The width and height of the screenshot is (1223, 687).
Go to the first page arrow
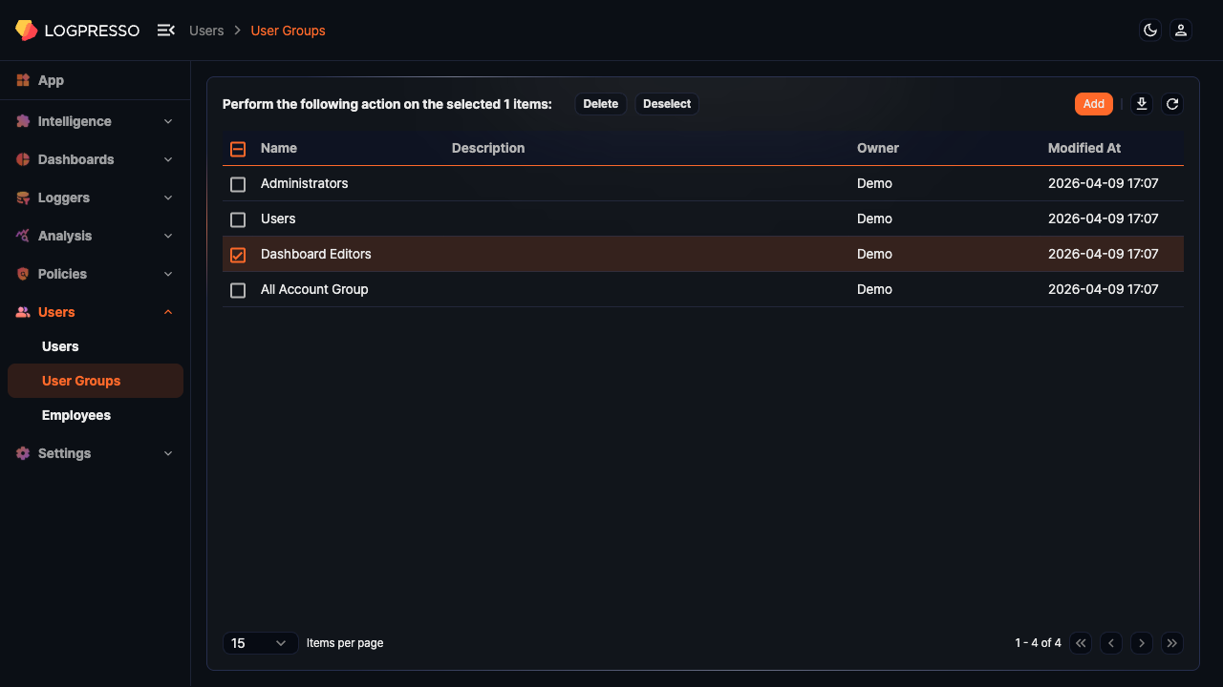(1081, 643)
